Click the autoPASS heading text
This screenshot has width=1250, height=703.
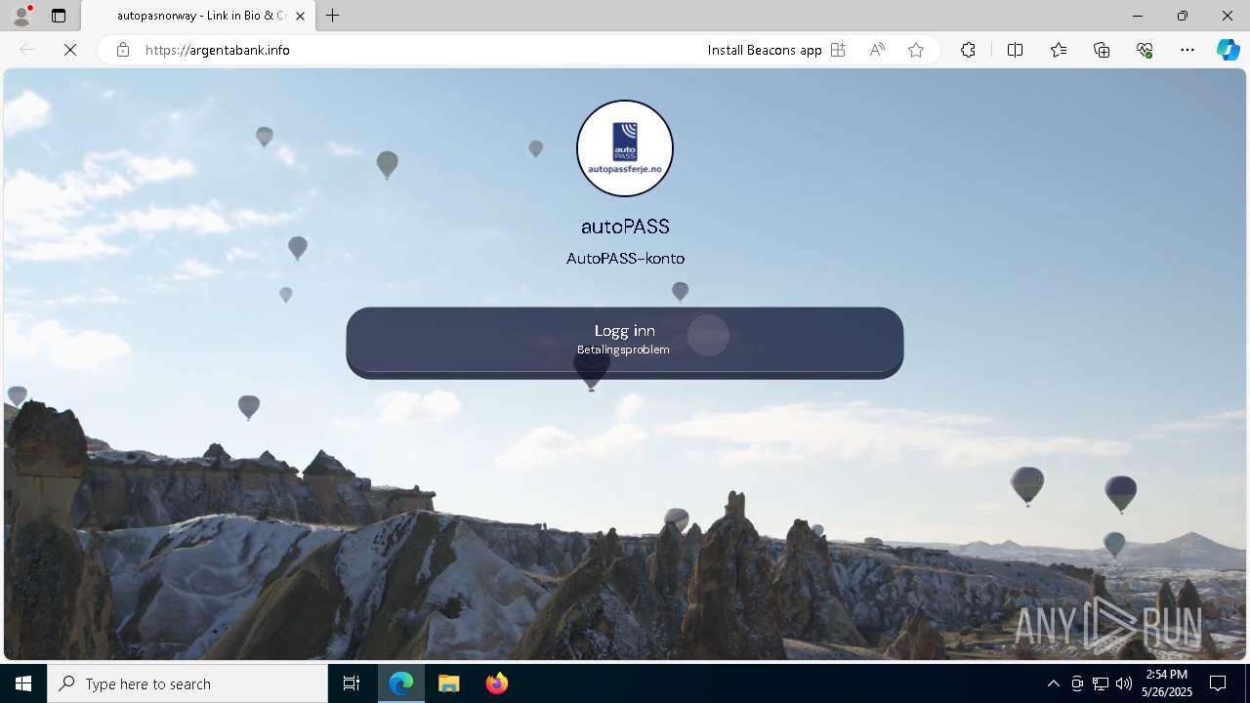point(625,227)
